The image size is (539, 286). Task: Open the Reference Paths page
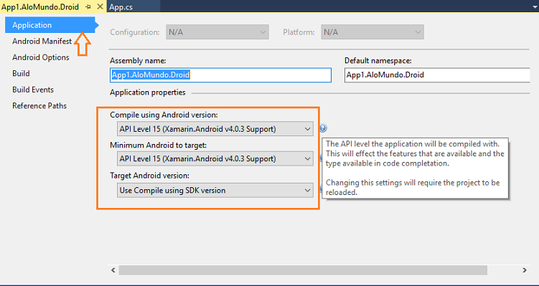tap(39, 106)
